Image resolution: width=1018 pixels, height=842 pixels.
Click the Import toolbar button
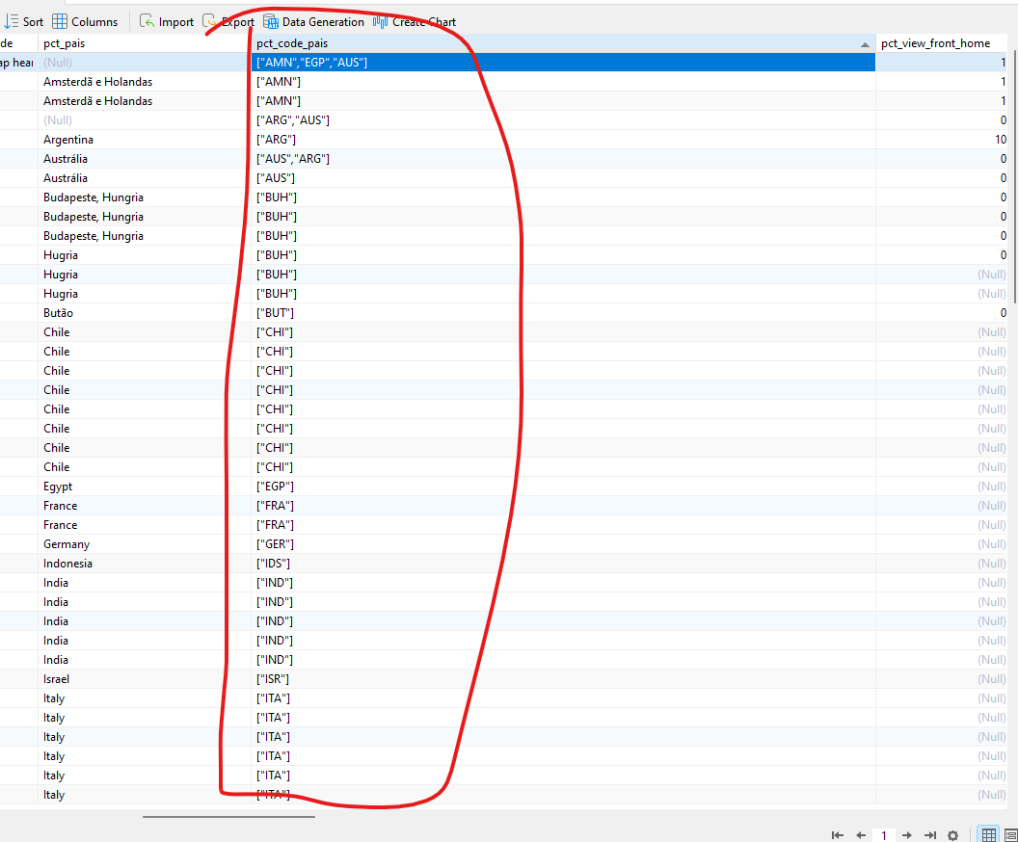click(166, 21)
